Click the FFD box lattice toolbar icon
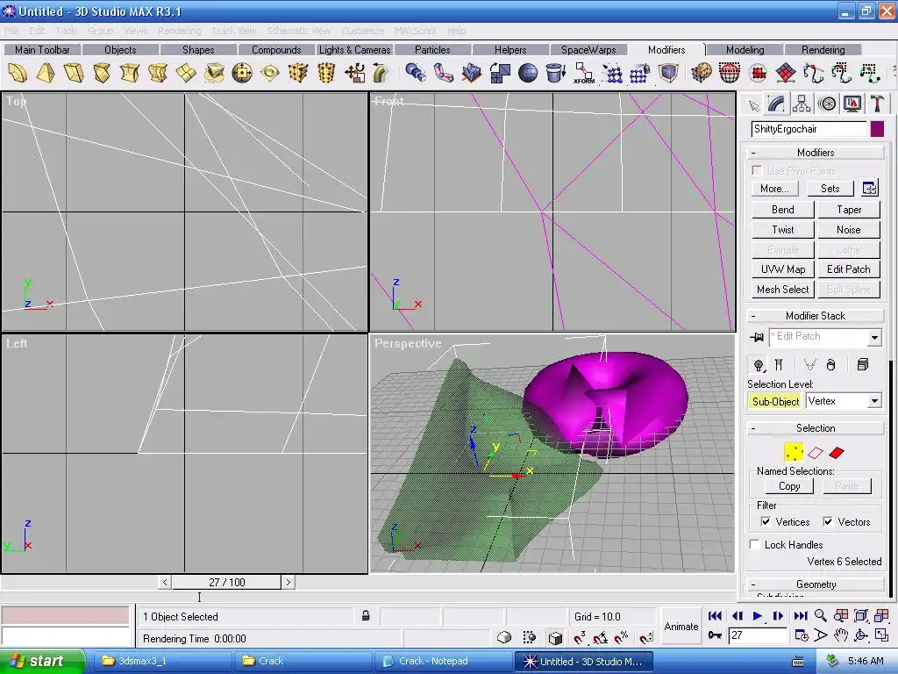This screenshot has width=898, height=674. pyautogui.click(x=298, y=74)
